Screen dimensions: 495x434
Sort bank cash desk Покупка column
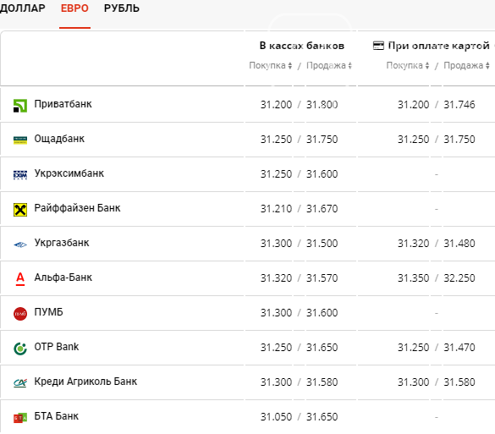pos(270,65)
